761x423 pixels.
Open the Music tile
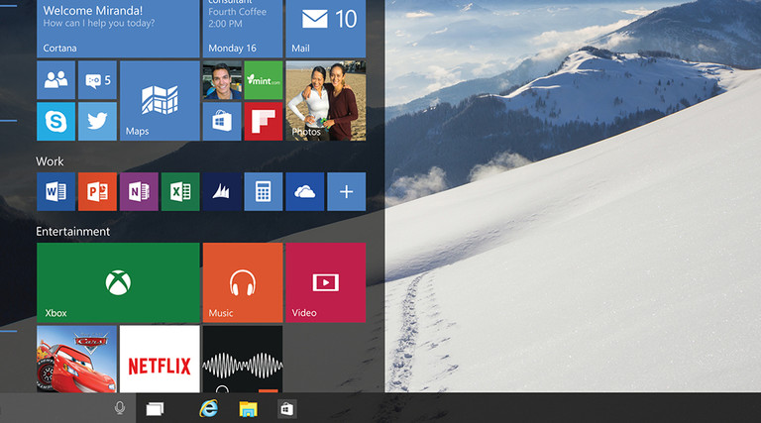(x=243, y=282)
